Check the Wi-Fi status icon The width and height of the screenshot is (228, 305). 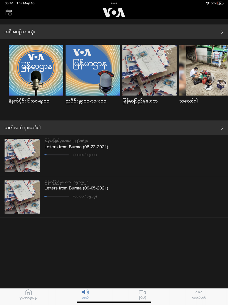pyautogui.click(x=207, y=3)
